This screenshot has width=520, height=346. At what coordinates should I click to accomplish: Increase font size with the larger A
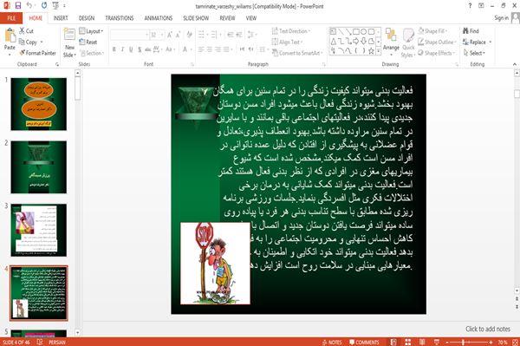coord(170,35)
